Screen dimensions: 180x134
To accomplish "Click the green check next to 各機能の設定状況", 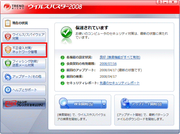I will pyautogui.click(x=62, y=57).
